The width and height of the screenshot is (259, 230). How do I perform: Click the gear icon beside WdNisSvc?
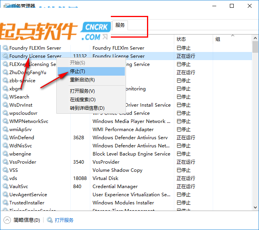tap(5, 146)
